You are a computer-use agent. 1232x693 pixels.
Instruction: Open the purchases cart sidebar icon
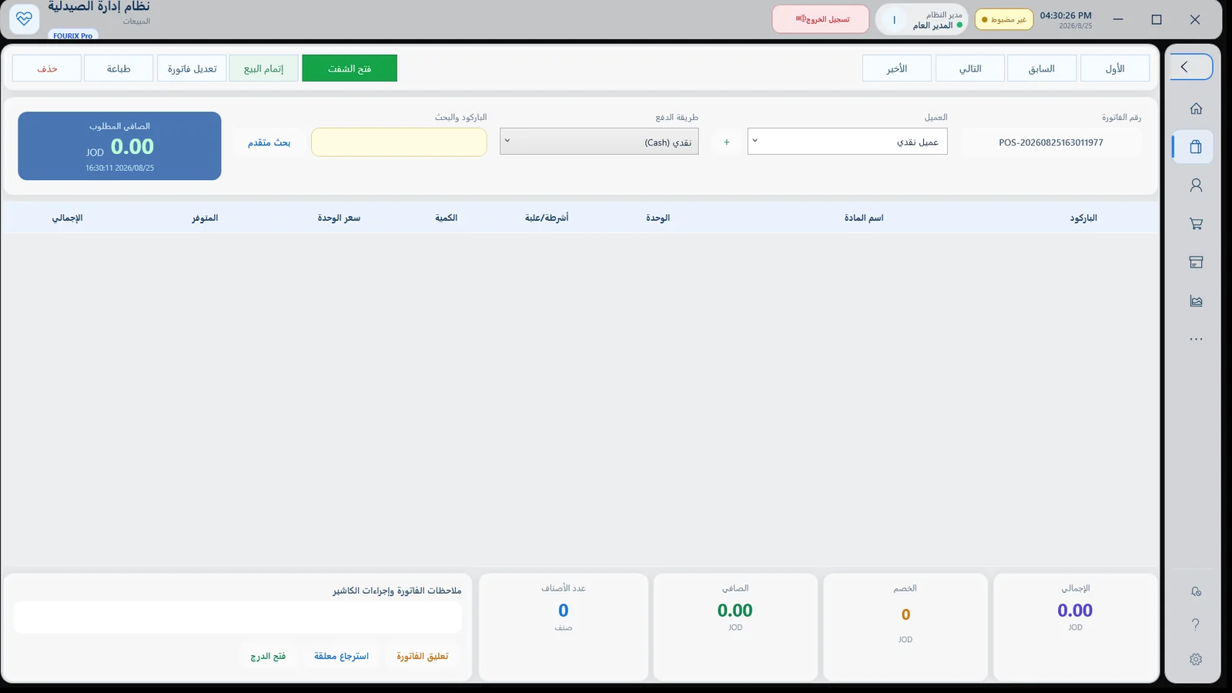point(1196,224)
